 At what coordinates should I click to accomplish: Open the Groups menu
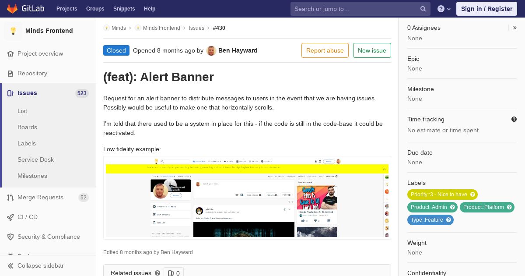(x=95, y=9)
